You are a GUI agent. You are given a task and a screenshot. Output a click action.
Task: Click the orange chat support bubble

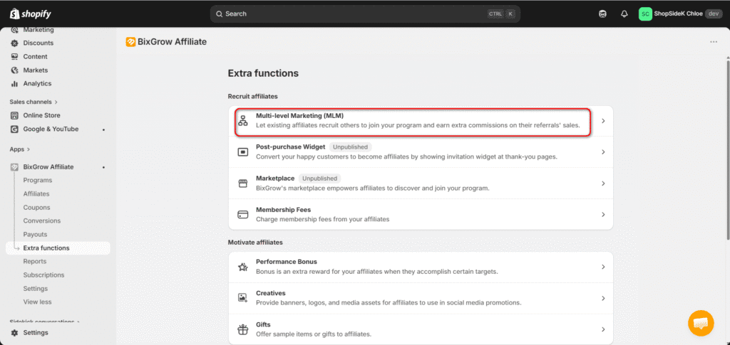(x=701, y=323)
